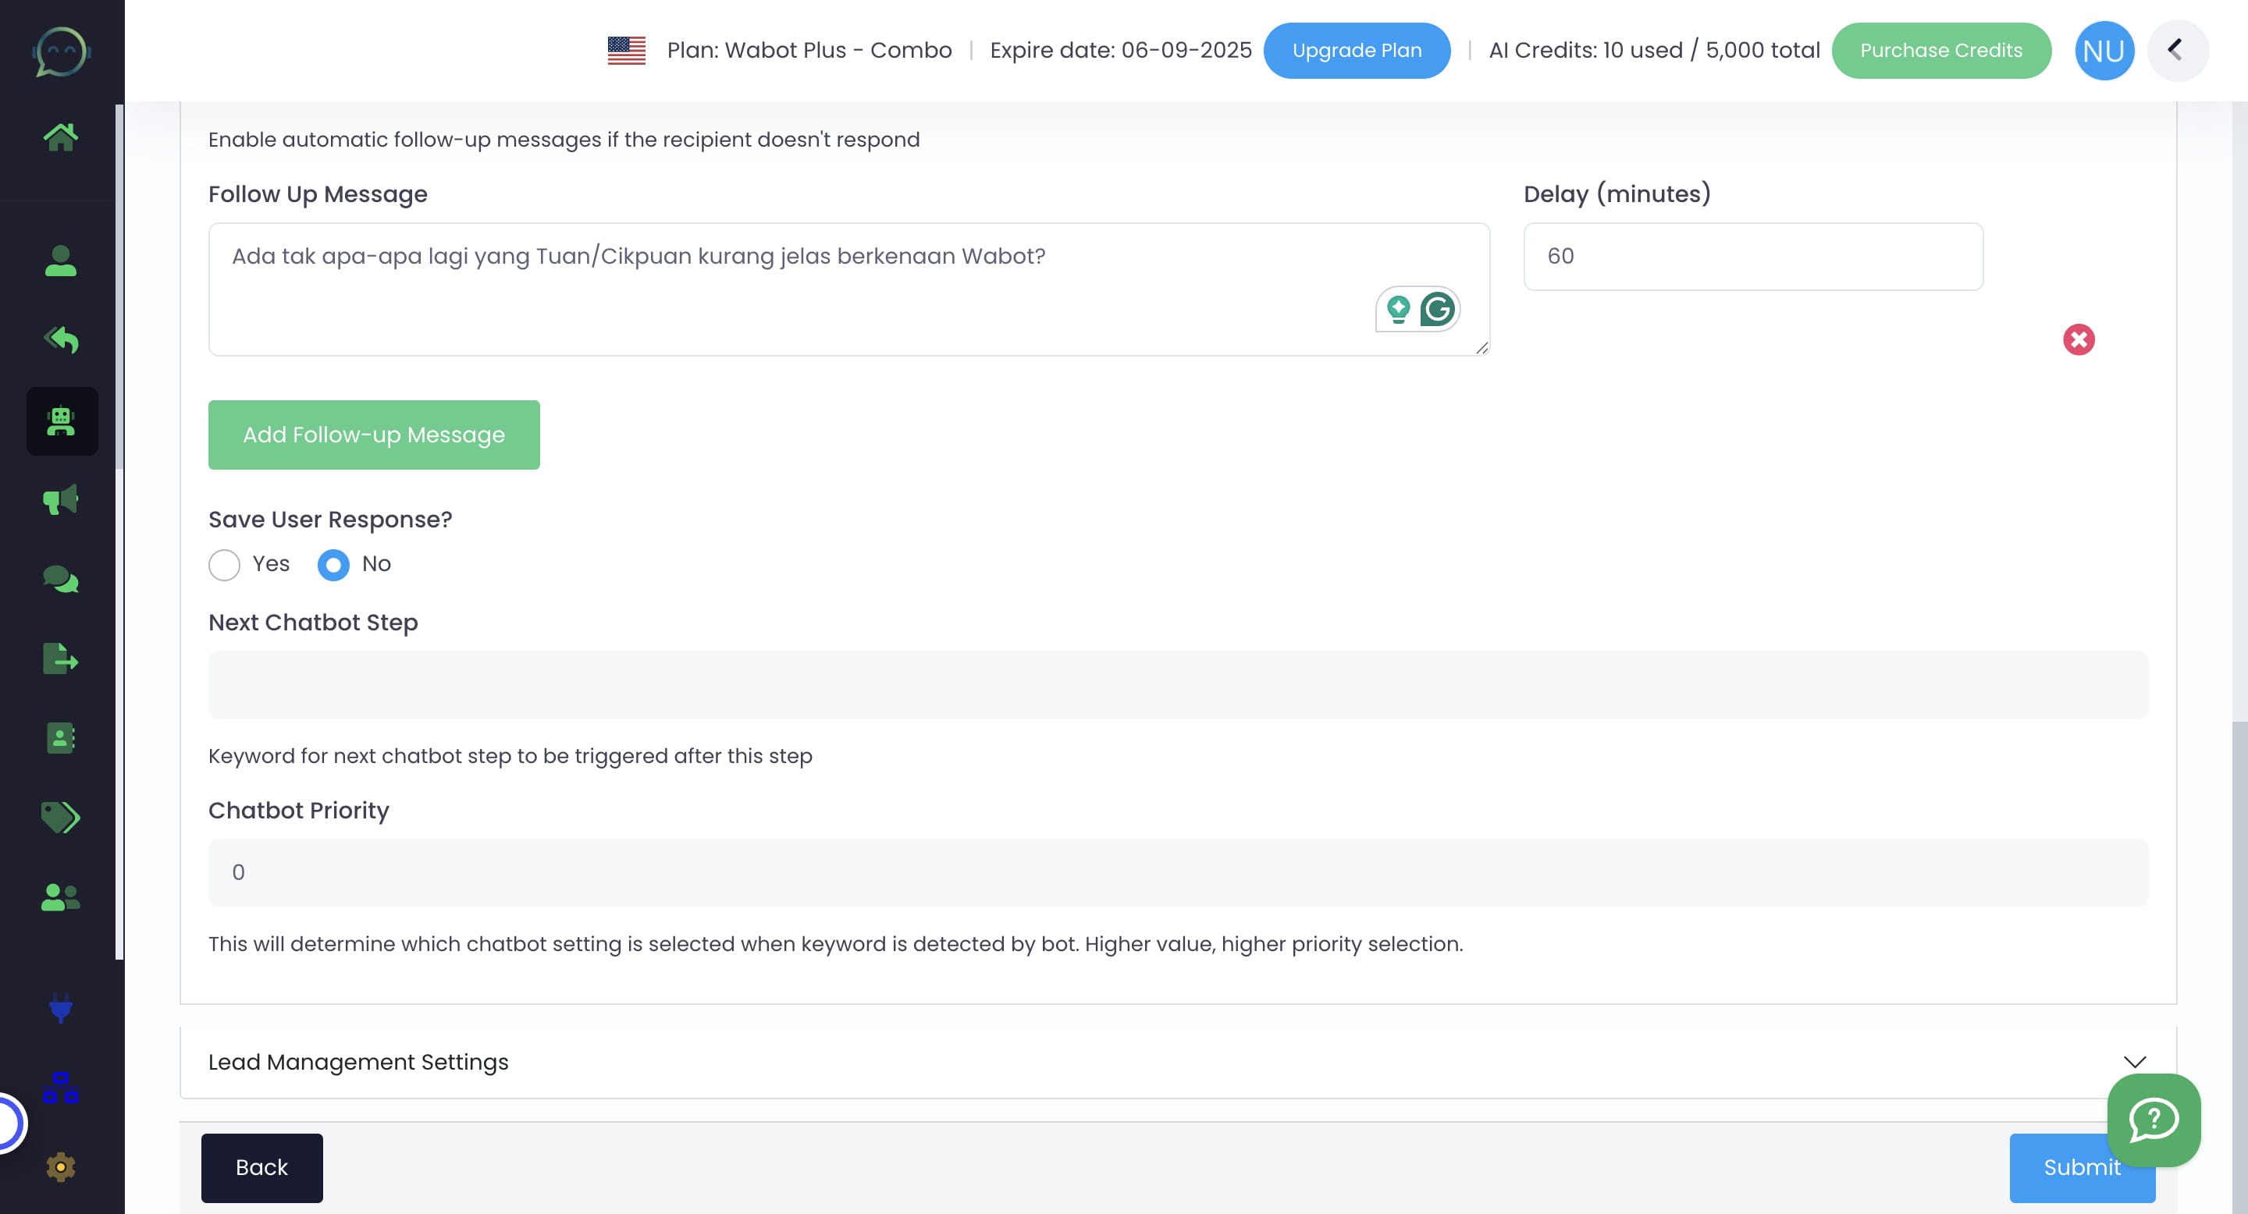Select the megaphone campaigns icon
Screen dimensions: 2248x1214
(59, 500)
